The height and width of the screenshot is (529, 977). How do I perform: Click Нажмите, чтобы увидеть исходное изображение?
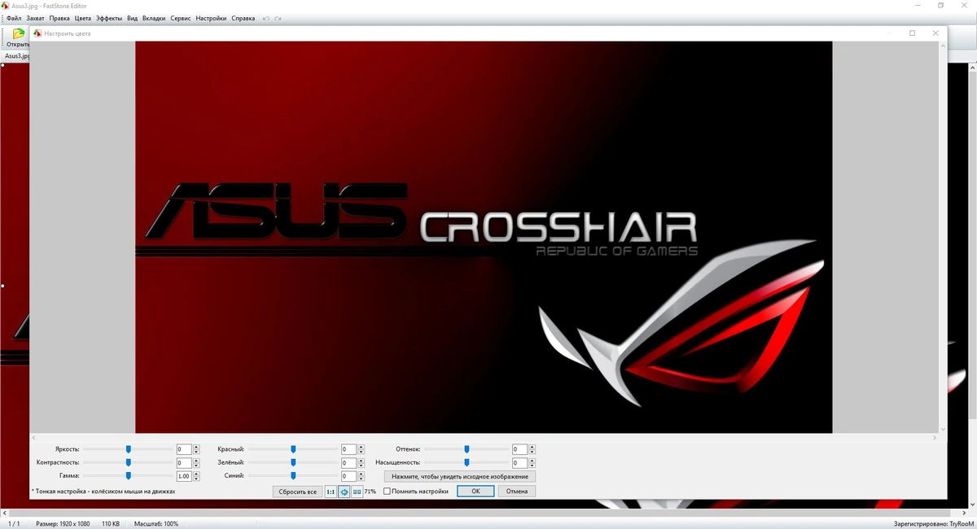(x=460, y=476)
